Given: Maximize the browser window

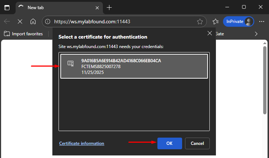Looking at the screenshot, I should pos(244,7).
